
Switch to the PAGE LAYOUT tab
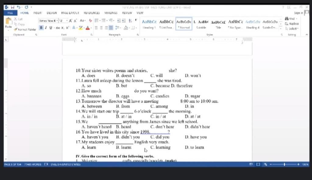tap(70, 13)
